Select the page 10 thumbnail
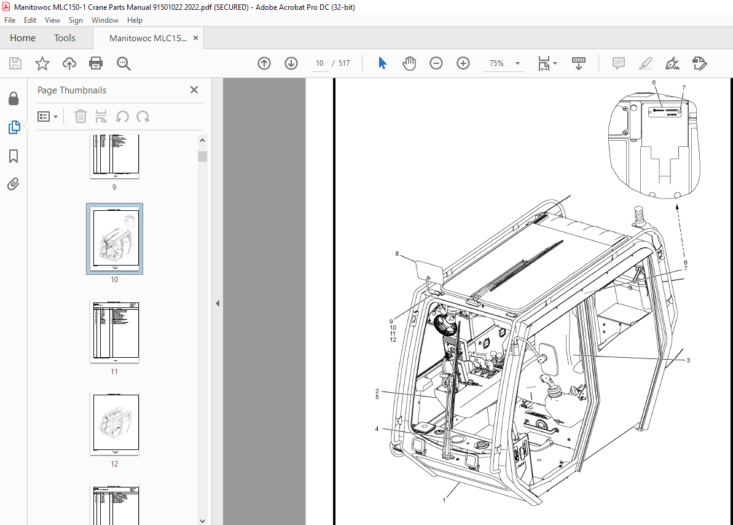 click(114, 239)
